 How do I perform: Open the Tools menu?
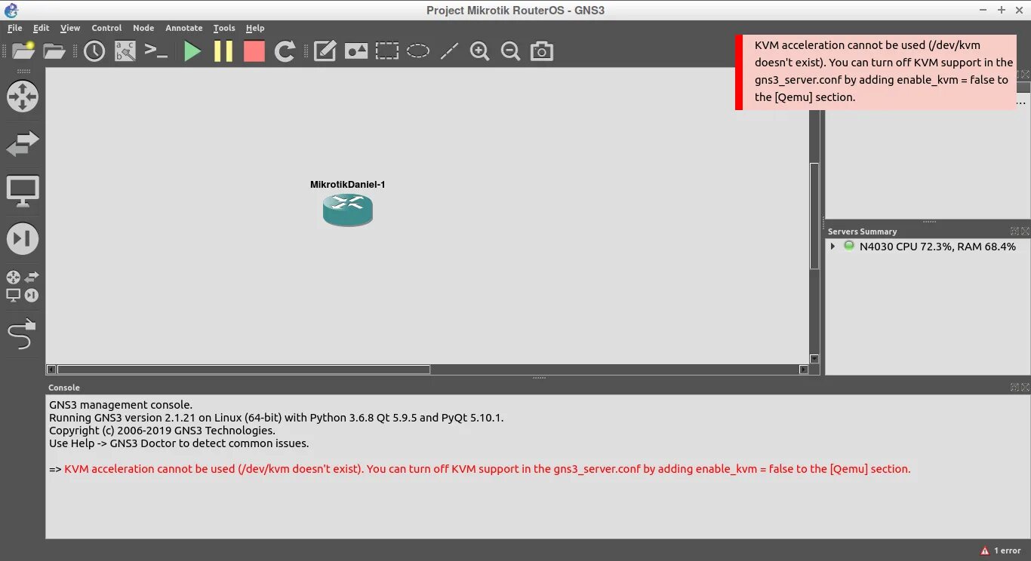coord(224,28)
